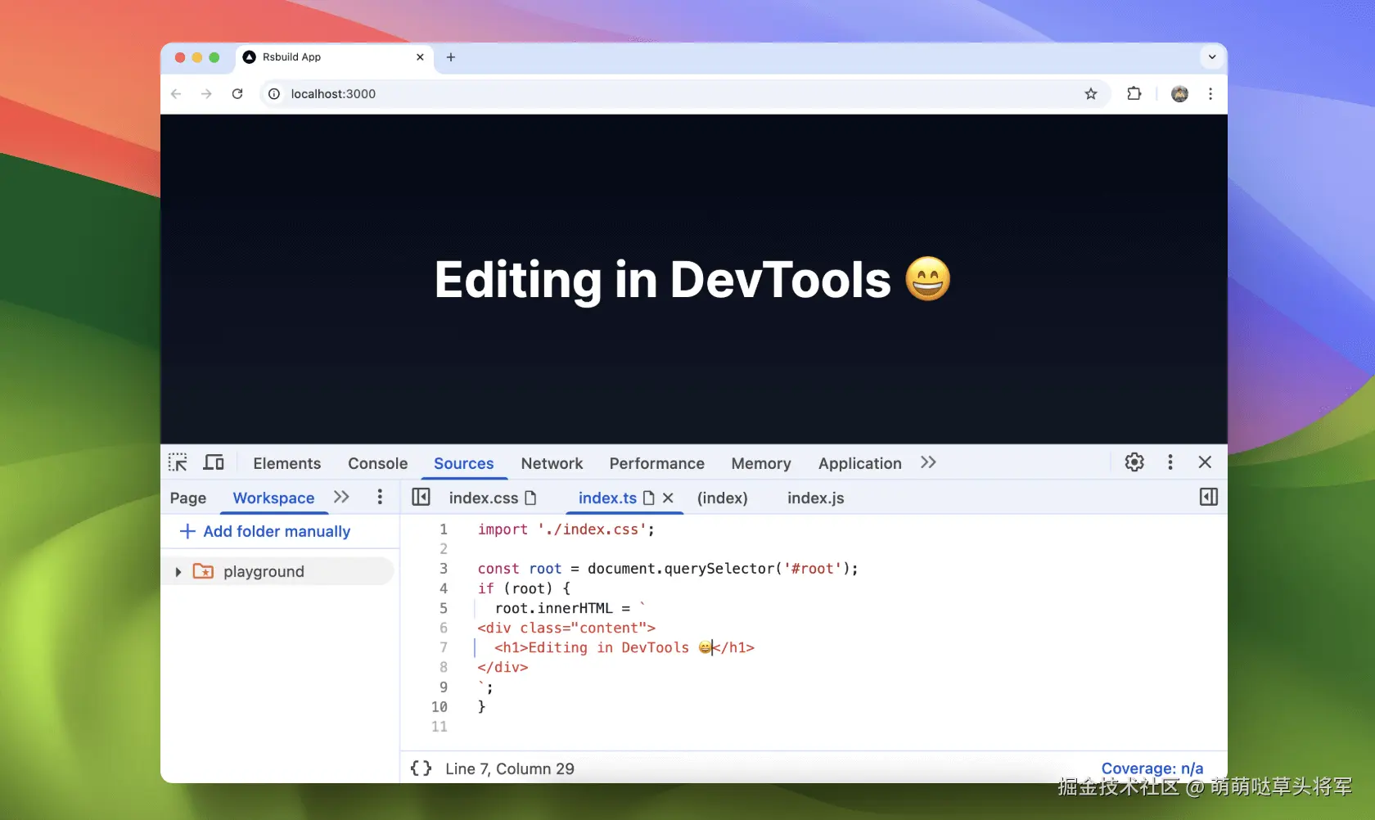Click the Coverage: n/a link

tap(1152, 768)
